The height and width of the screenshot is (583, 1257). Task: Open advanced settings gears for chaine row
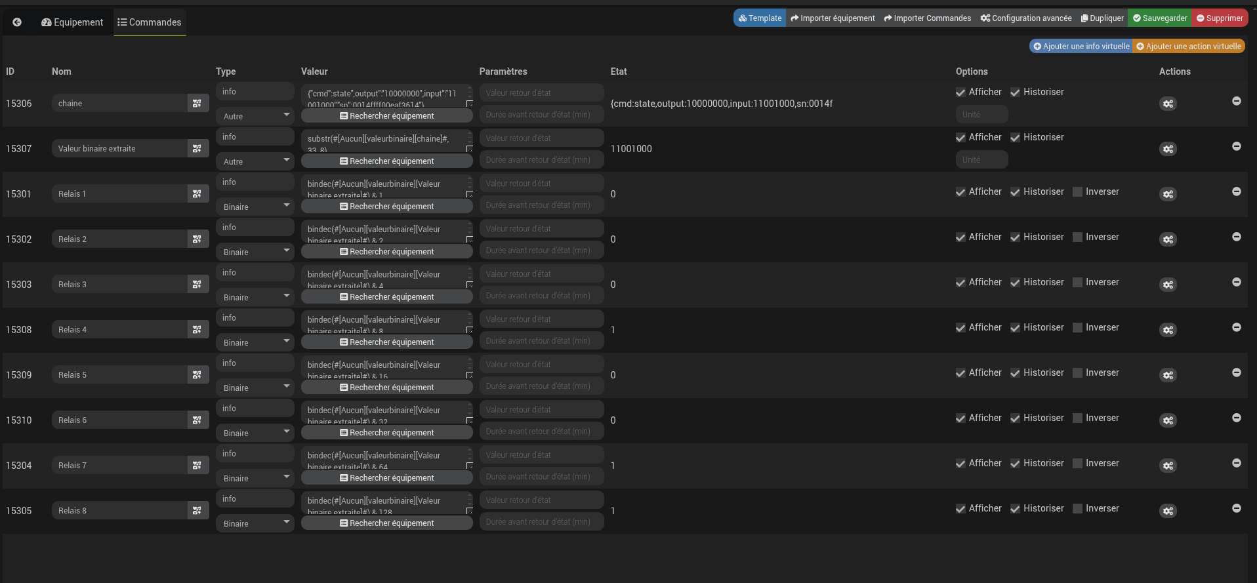click(1168, 104)
